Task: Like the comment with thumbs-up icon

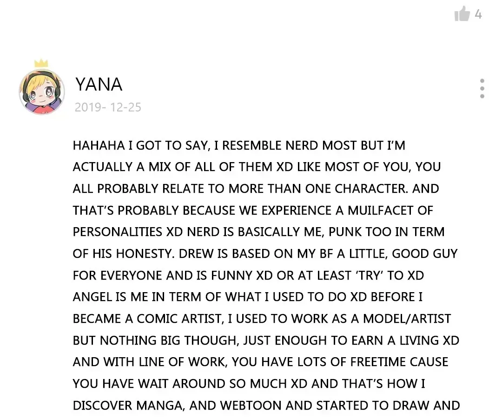Action: click(x=462, y=14)
